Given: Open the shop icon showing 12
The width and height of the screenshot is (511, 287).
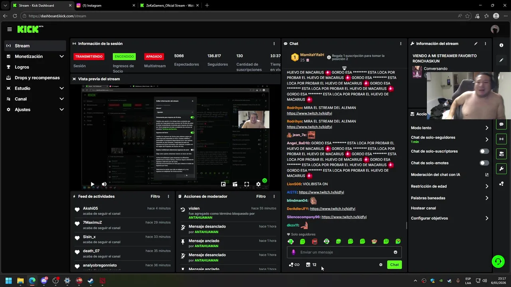Looking at the screenshot, I should (x=311, y=265).
